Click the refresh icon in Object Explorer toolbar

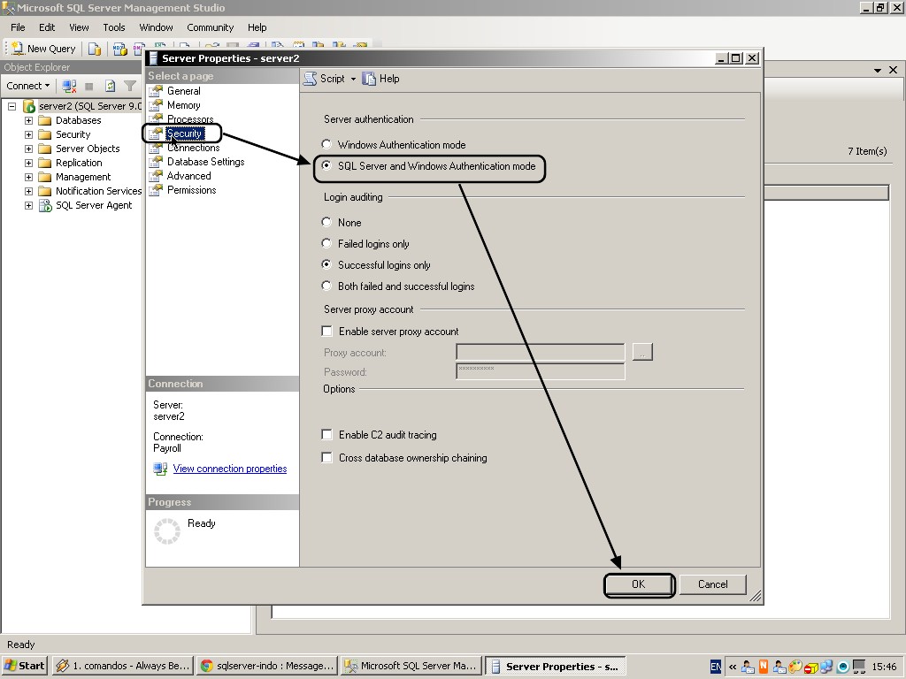pyautogui.click(x=110, y=86)
